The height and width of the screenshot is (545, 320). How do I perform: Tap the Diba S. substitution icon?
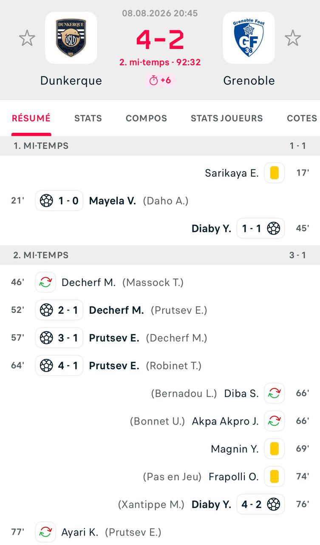click(275, 393)
